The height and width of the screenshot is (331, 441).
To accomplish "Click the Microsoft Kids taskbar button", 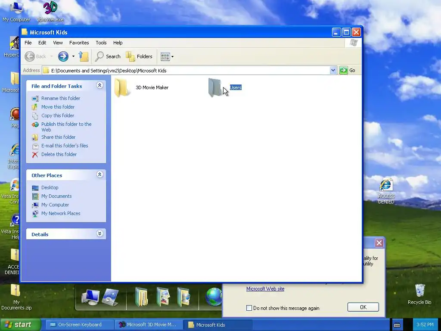I will pos(218,325).
